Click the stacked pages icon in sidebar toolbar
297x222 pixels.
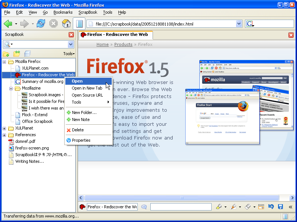(x=27, y=54)
